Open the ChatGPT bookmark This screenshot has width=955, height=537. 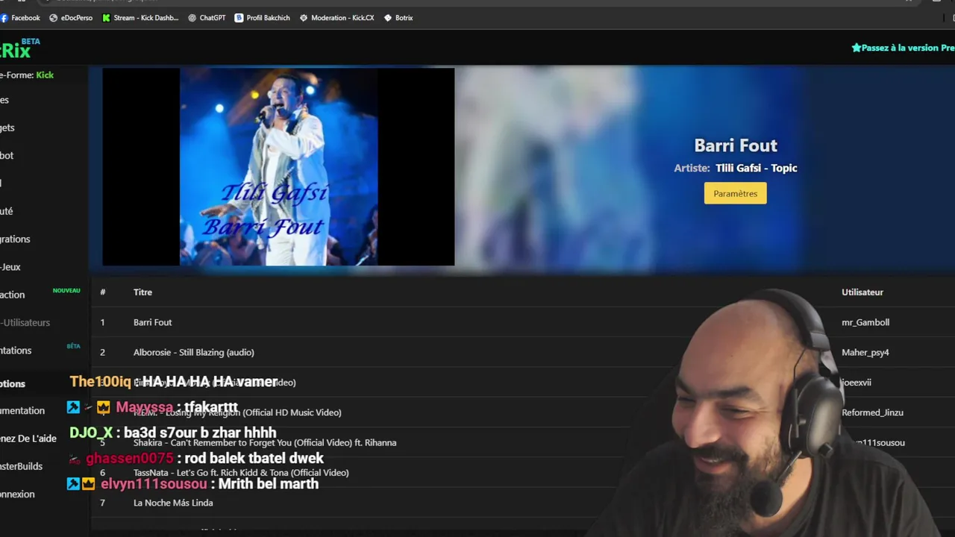pyautogui.click(x=207, y=18)
